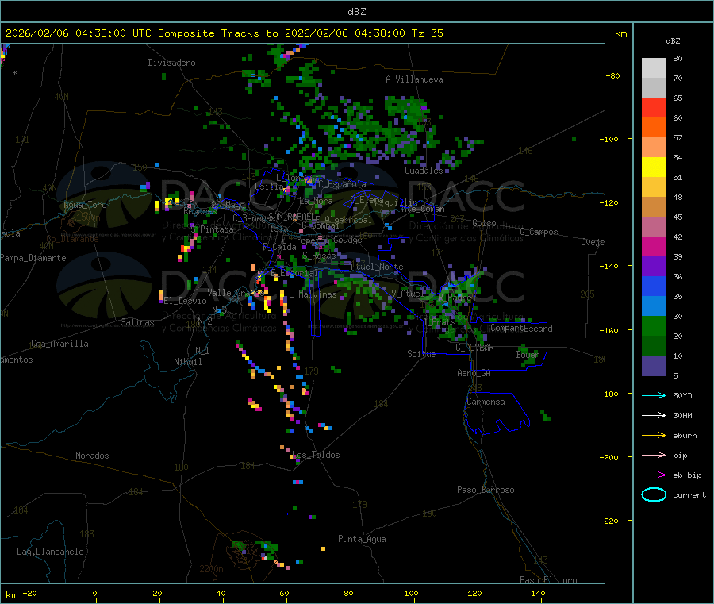Click the green 20 dBZ color swatch

click(654, 325)
